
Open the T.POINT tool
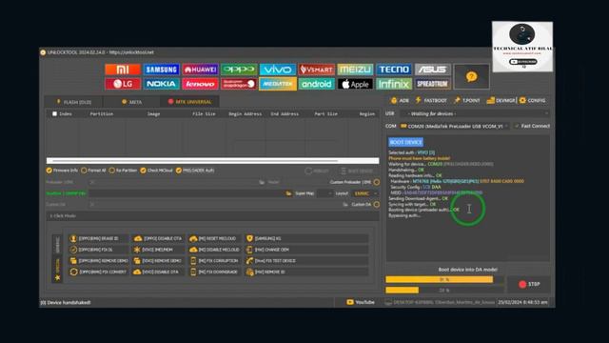[x=466, y=100]
